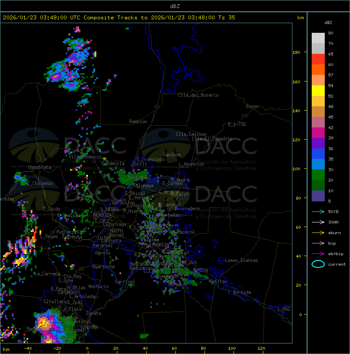
Task: Click the 'G_CRUZ' city label
Action: click(x=102, y=221)
